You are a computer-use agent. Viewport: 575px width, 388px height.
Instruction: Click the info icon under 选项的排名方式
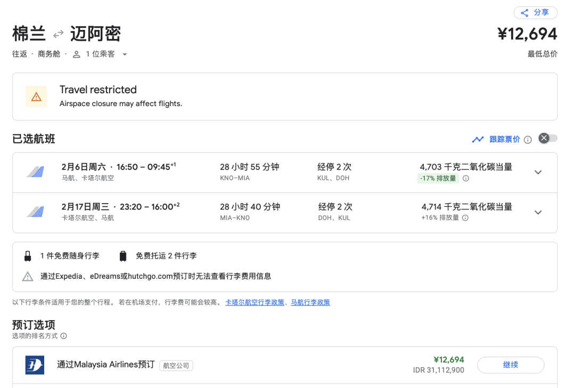click(x=63, y=336)
